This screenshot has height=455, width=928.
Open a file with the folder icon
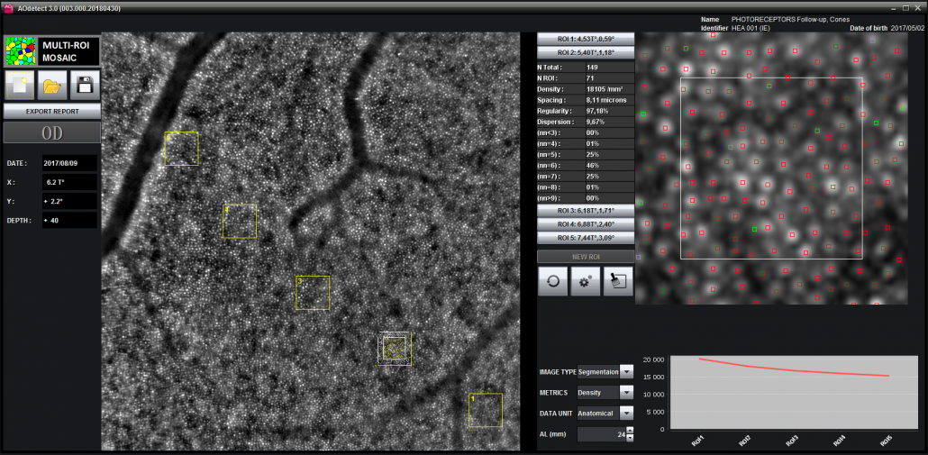(x=51, y=86)
